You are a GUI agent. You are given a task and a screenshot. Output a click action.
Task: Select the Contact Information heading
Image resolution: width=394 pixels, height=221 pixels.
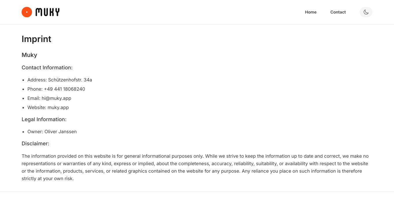47,68
